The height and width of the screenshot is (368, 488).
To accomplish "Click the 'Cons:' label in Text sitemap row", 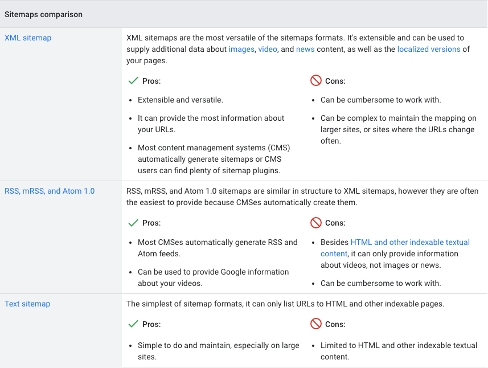I will pyautogui.click(x=335, y=324).
